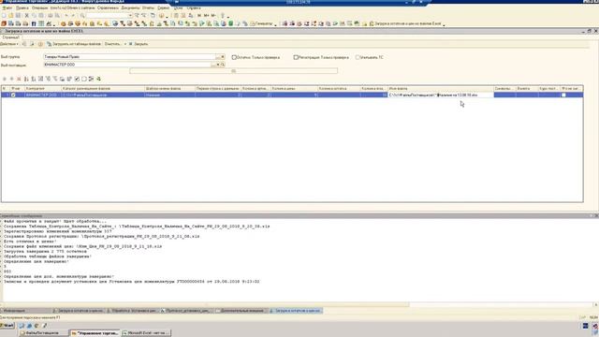Click the Add row icon in table toolbar
599x337 pixels.
click(x=5, y=79)
